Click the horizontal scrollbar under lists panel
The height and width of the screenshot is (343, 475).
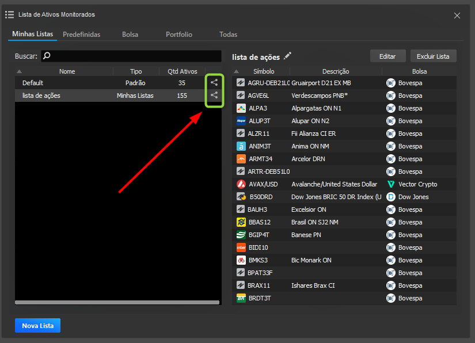point(117,302)
